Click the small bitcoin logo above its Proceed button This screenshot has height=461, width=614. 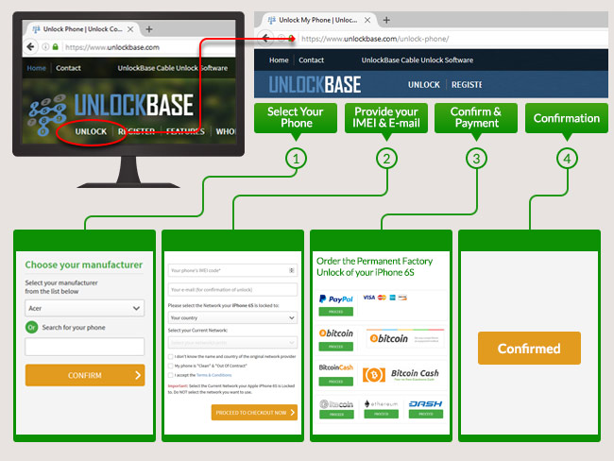pyautogui.click(x=336, y=333)
